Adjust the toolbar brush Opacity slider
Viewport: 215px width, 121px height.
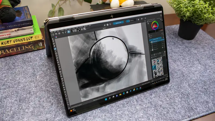pos(118,23)
